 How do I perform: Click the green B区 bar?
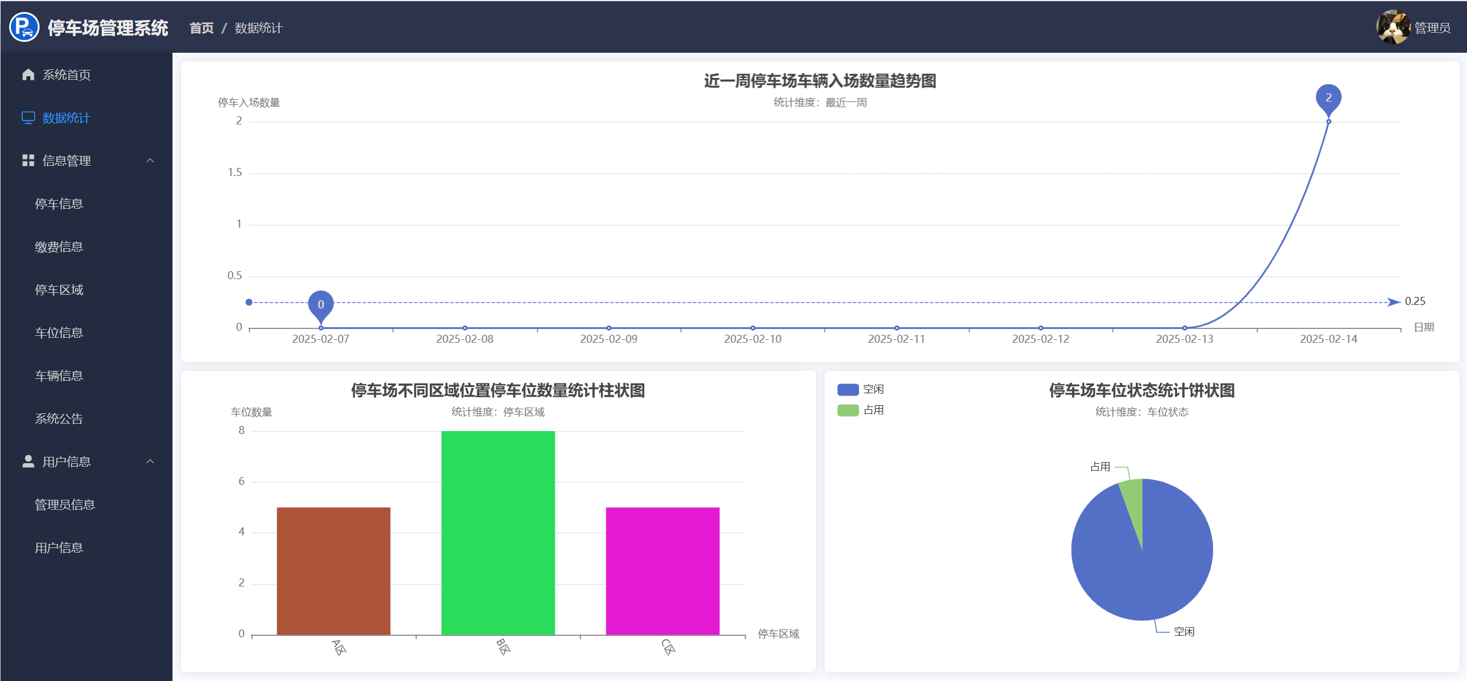[497, 533]
